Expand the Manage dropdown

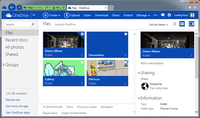pos(143,15)
